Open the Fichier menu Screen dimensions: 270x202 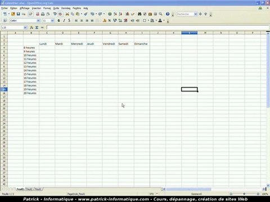tap(4, 8)
